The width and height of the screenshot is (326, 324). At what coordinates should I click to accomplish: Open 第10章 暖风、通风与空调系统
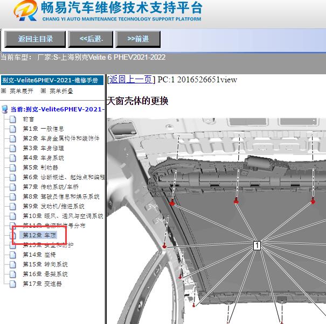63,216
